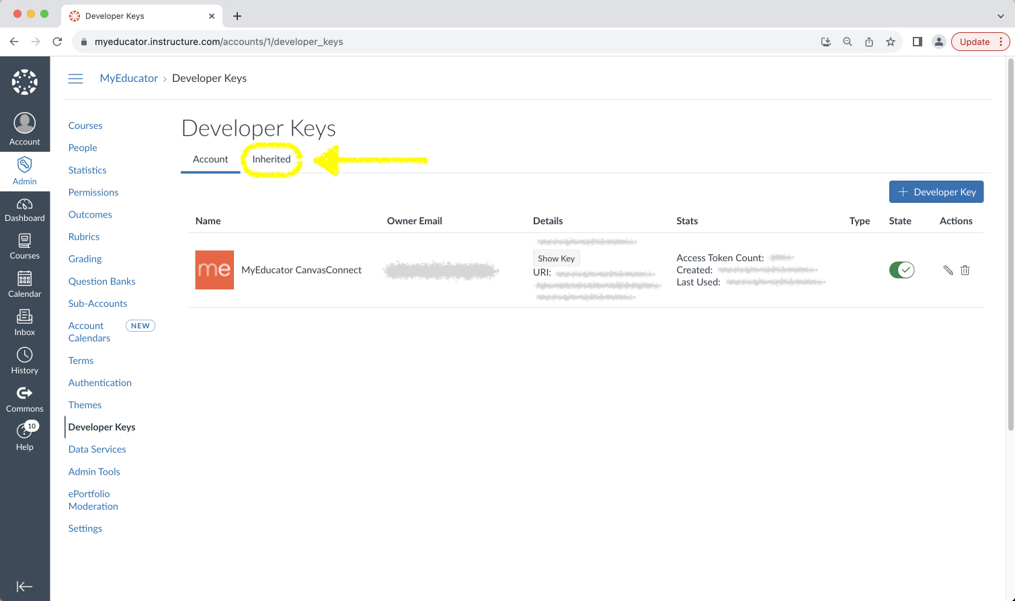This screenshot has width=1015, height=601.
Task: Open the browser profile avatar
Action: pos(939,42)
